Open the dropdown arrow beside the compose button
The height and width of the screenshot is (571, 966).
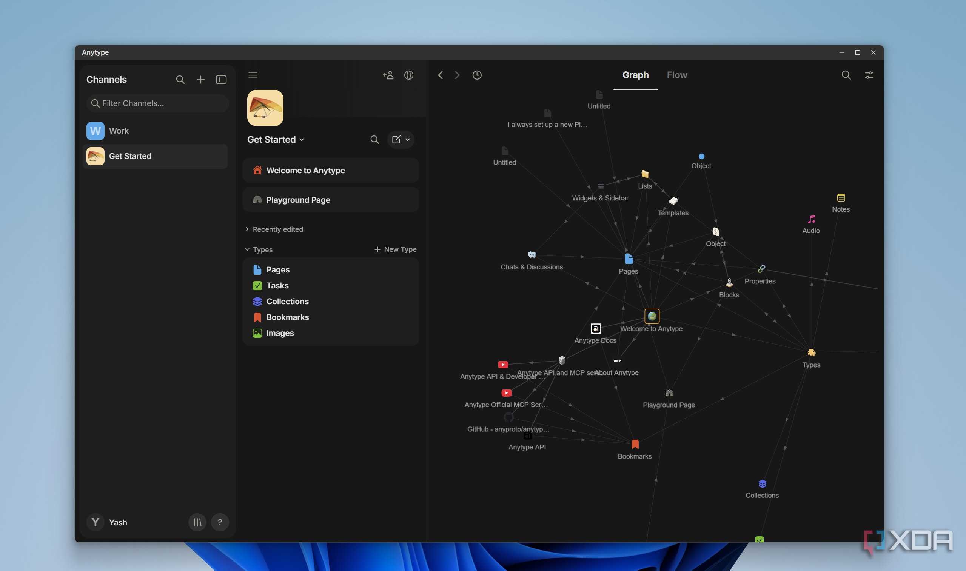pyautogui.click(x=408, y=140)
